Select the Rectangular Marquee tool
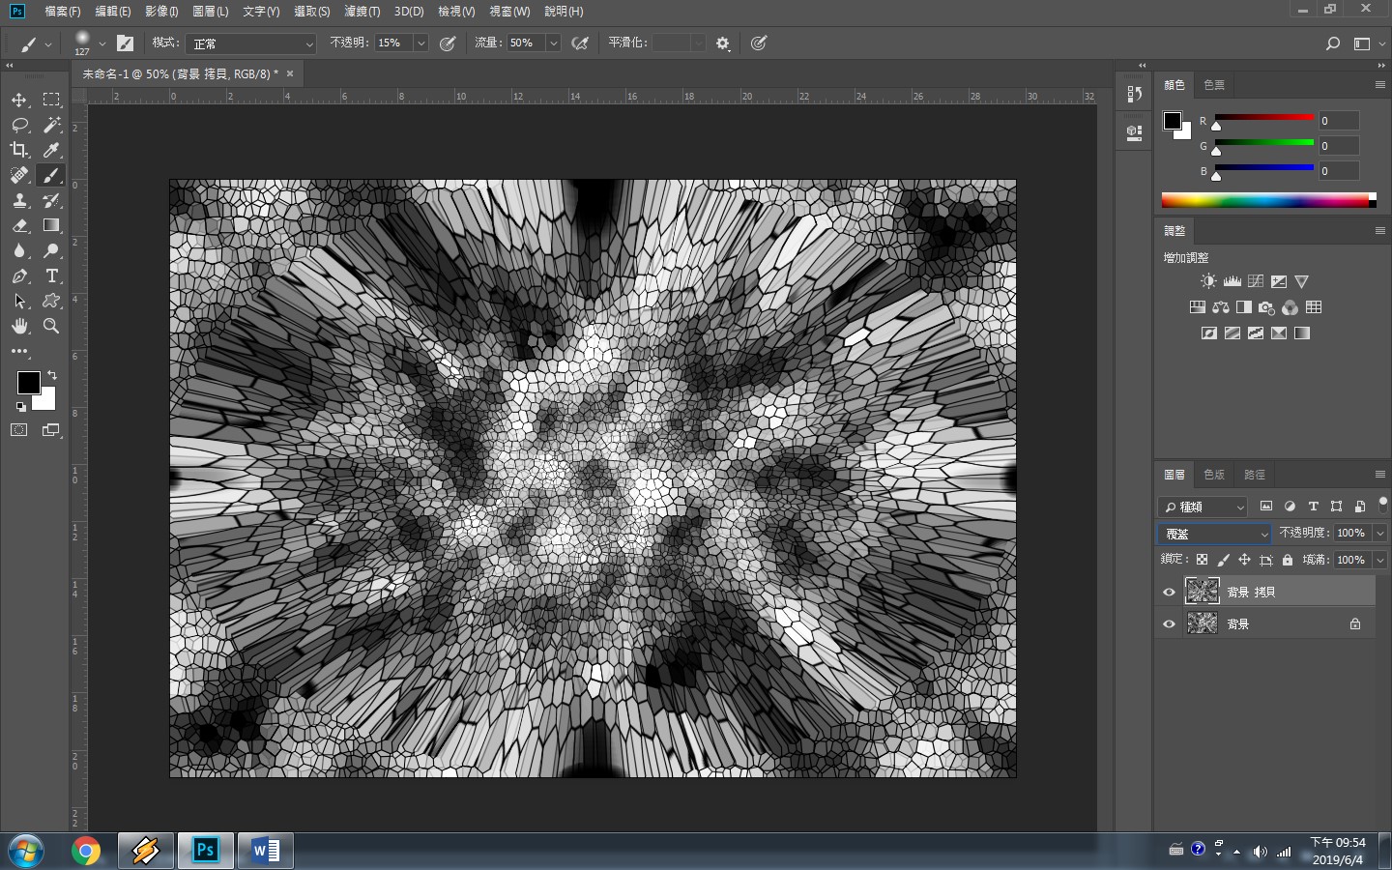 coord(51,100)
